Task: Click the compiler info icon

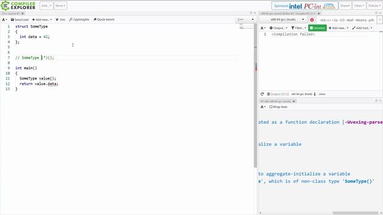Action: click(x=315, y=94)
